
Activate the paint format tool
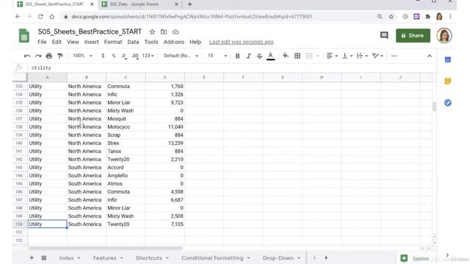[x=60, y=56]
